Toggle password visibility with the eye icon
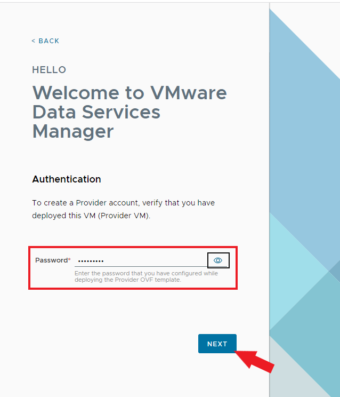Viewport: 340px width, 397px height. coord(218,260)
